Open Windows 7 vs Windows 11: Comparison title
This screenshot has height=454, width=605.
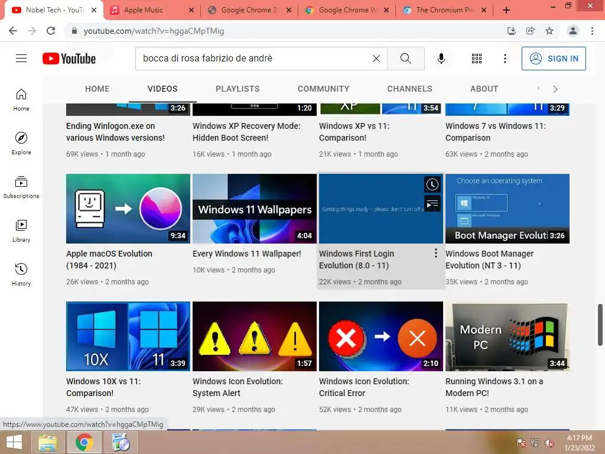click(x=496, y=132)
